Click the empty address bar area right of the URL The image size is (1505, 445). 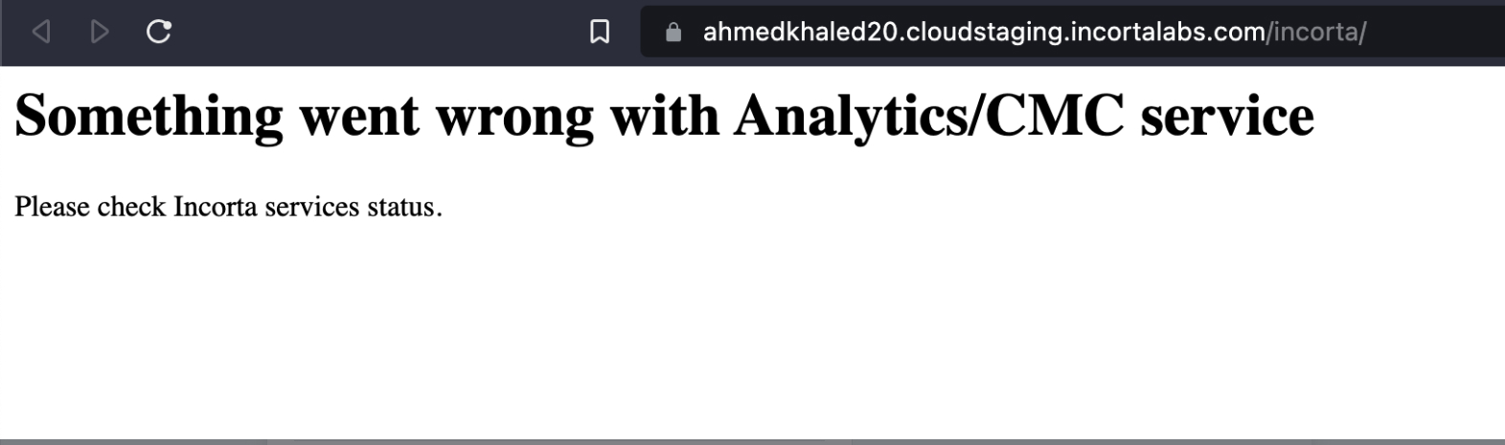point(1435,32)
